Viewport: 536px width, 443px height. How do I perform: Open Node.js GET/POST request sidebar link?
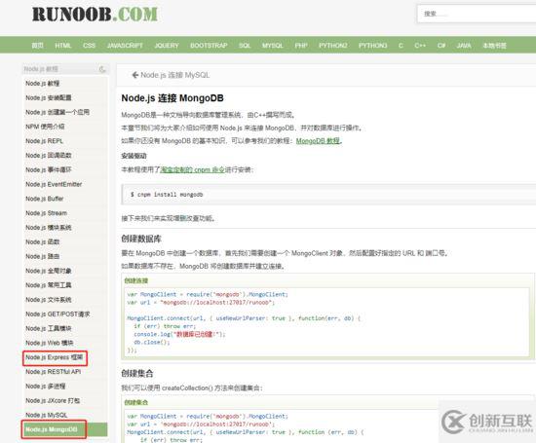click(x=57, y=314)
